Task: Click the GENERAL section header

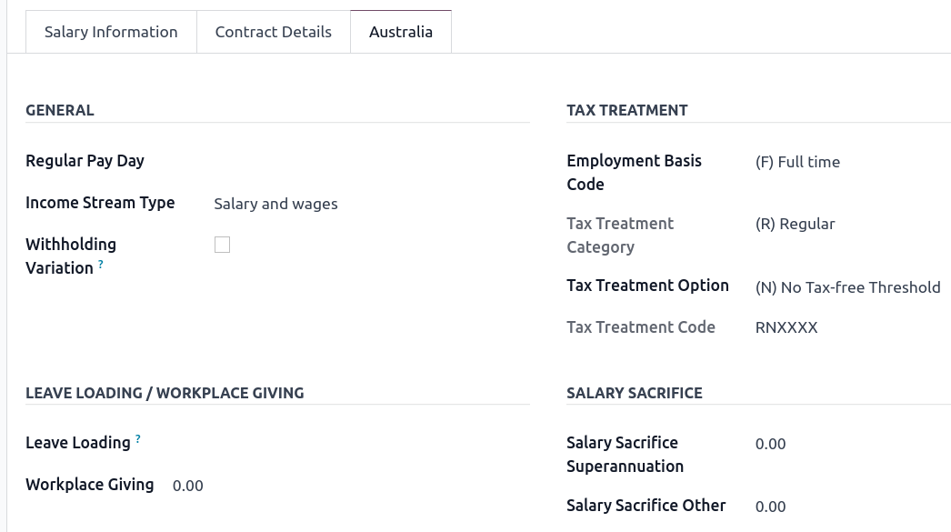Action: tap(59, 109)
